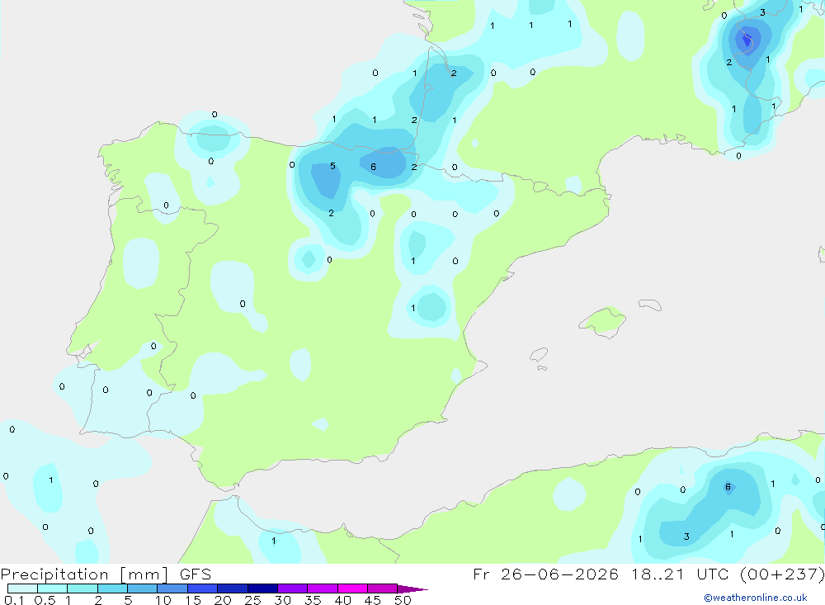
Task: Click the Ibiza island outline
Action: (539, 355)
